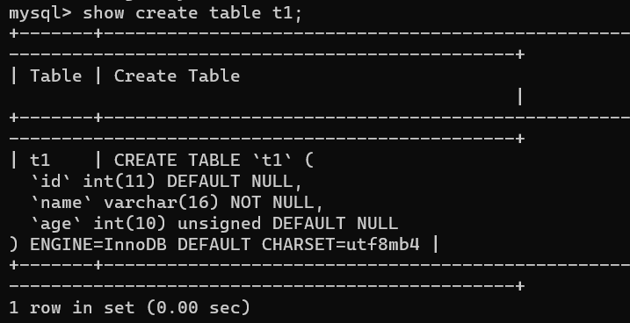Click the 'show create table t1;' command
Screen dimensions: 630x323
[192, 13]
